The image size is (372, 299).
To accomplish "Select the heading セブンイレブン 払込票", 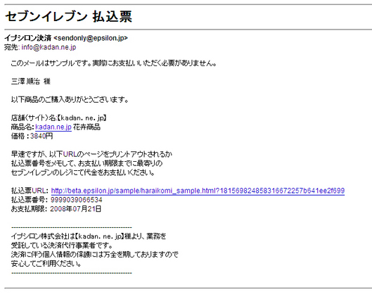I will pos(69,17).
